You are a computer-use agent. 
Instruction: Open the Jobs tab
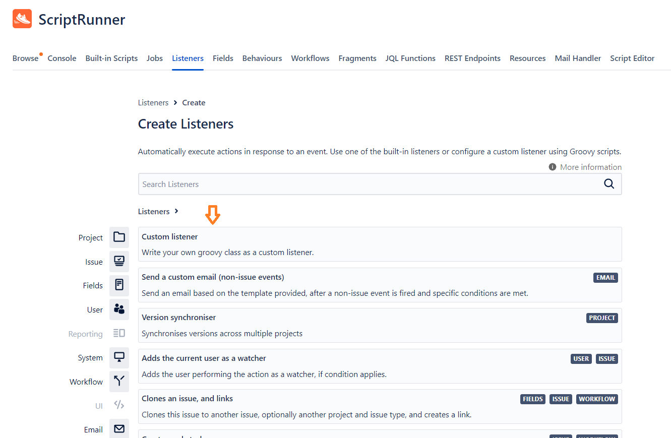coord(155,58)
